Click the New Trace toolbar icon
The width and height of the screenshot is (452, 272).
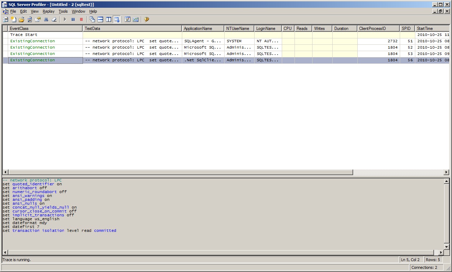click(x=6, y=19)
